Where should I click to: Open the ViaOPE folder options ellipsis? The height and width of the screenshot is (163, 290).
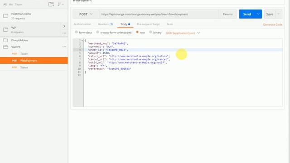point(64,47)
